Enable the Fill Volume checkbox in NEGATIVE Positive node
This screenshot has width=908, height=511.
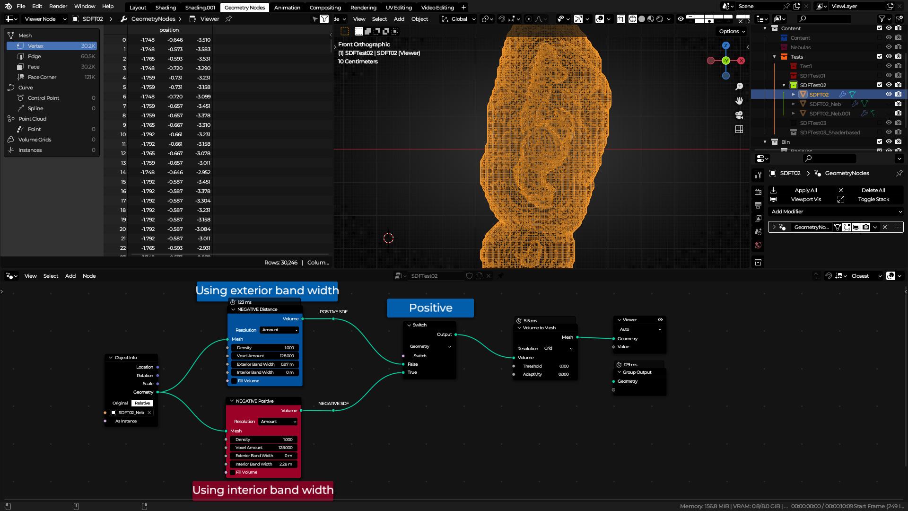232,472
